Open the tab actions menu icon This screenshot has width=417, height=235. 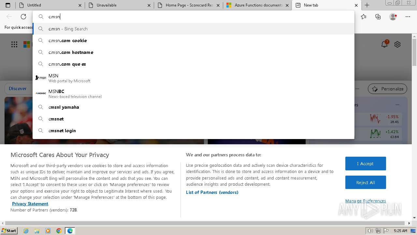8,5
